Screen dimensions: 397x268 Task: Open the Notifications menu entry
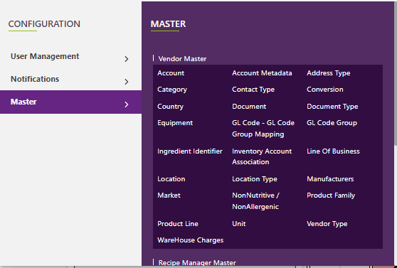pyautogui.click(x=70, y=79)
